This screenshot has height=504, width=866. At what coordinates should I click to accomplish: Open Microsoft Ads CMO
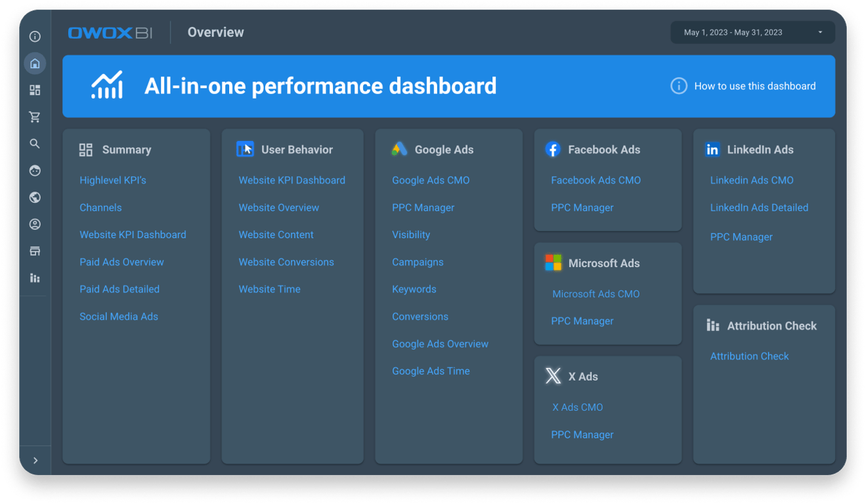coord(595,294)
